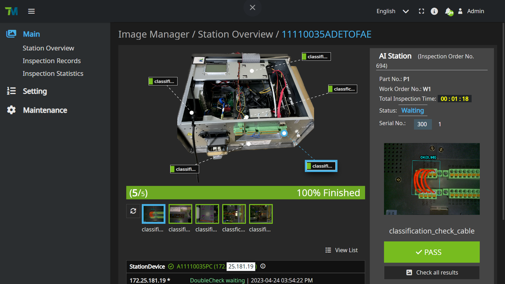This screenshot has height=284, width=505.
Task: Open Inspection Records page
Action: pyautogui.click(x=52, y=61)
